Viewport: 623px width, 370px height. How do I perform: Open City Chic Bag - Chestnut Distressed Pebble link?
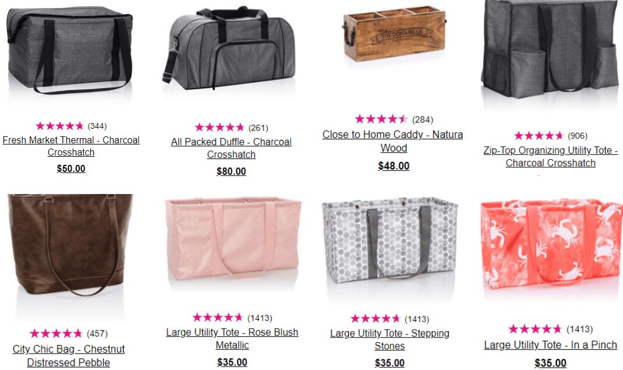(69, 355)
